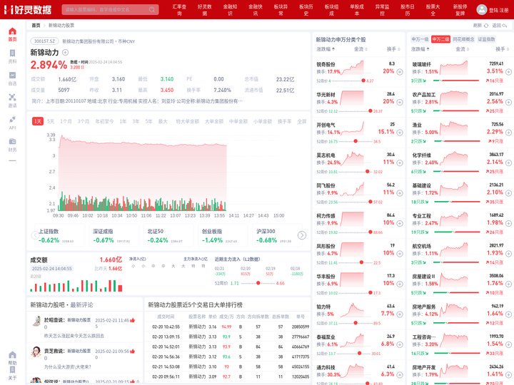Click the refresh icon in the breadcrumb bar
Screen dimensions: 514x385
tap(486, 25)
